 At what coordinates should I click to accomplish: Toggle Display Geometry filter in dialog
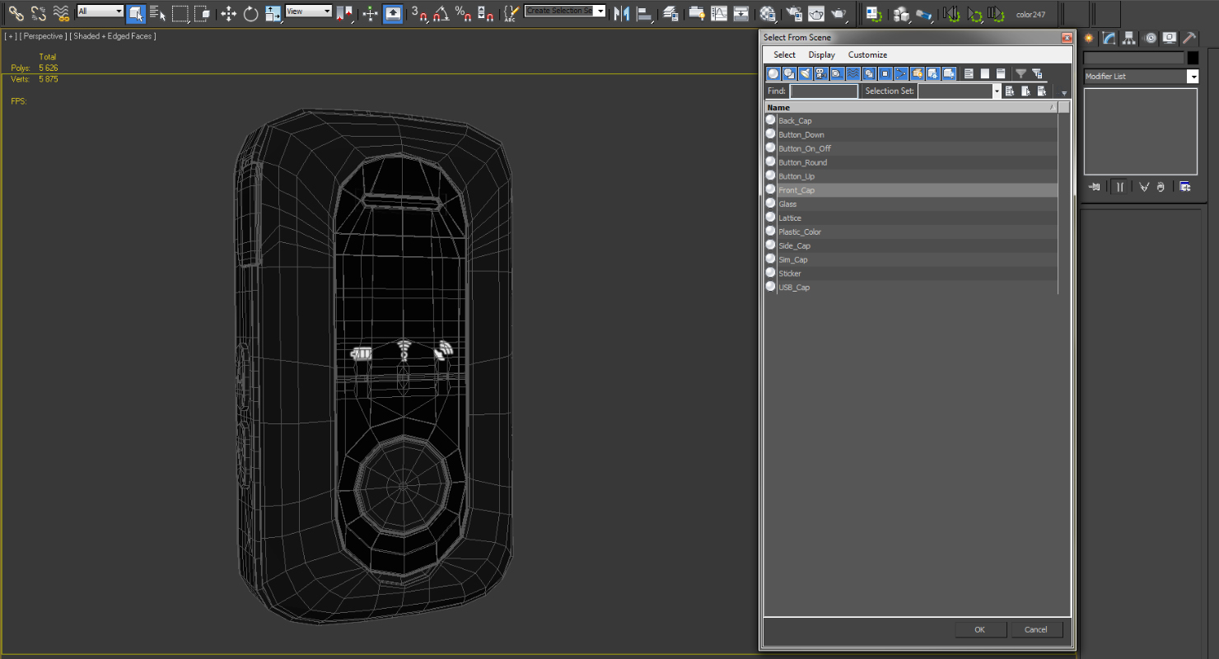(x=773, y=74)
